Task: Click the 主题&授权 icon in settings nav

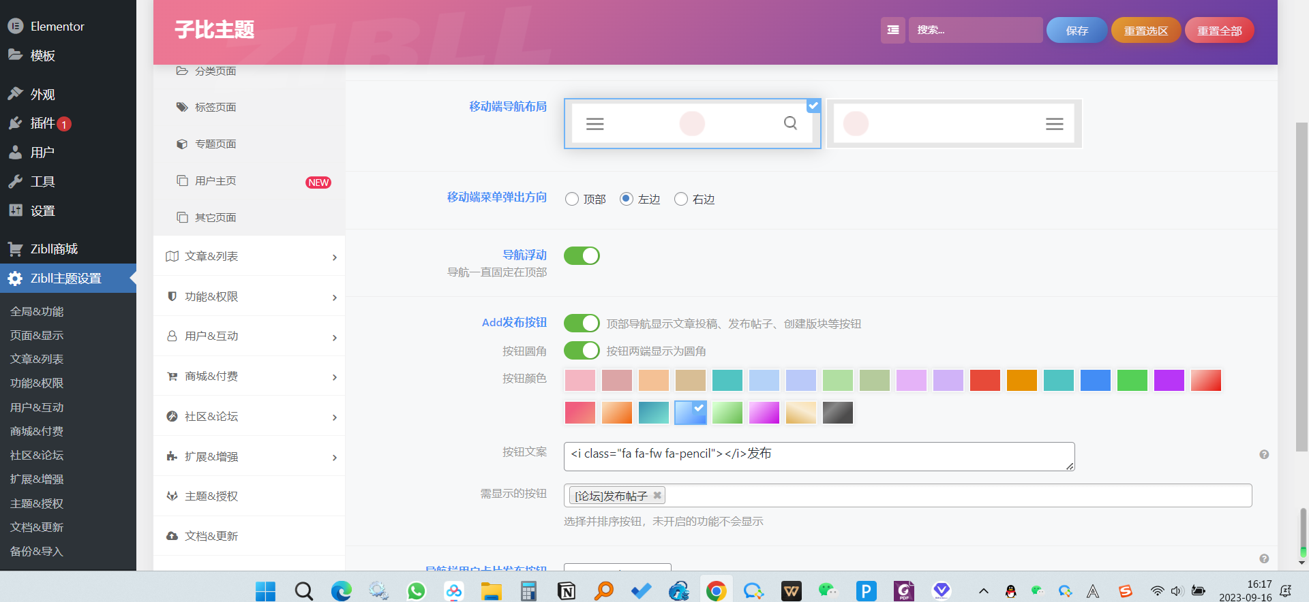Action: [x=172, y=496]
